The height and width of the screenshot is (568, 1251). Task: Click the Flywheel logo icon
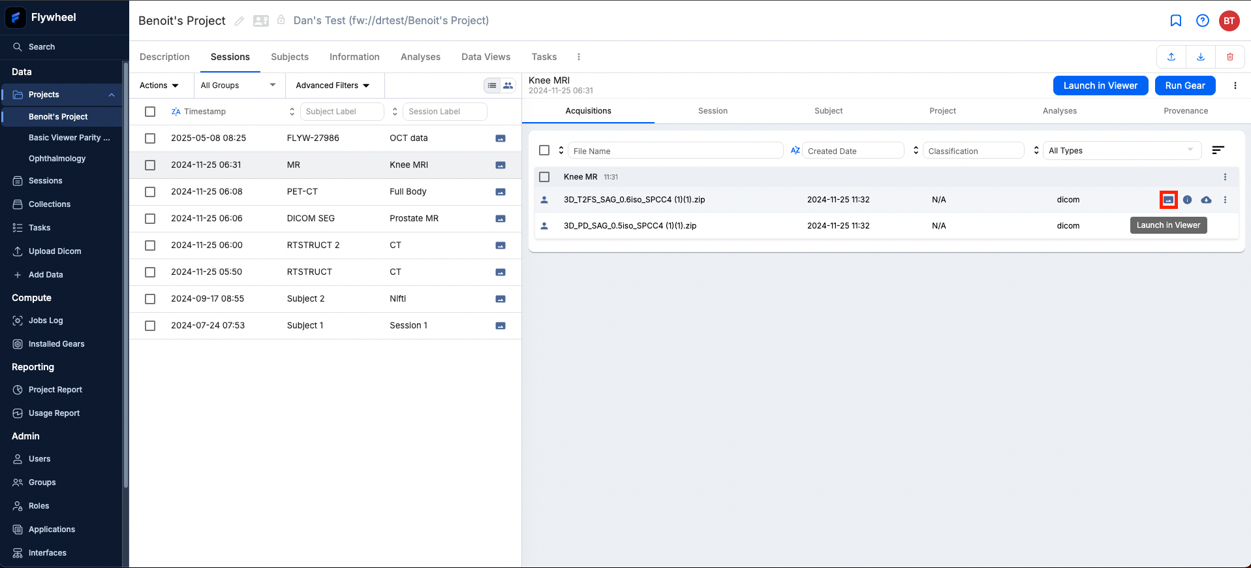click(x=16, y=18)
